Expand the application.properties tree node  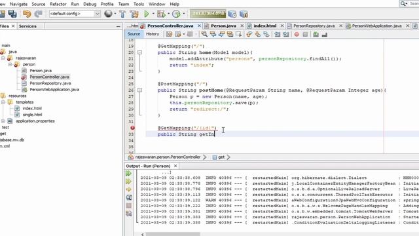click(3, 121)
